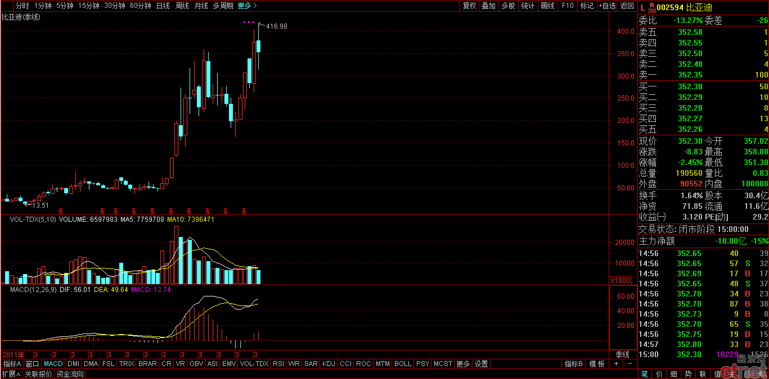Open the 季线 period selector below the chart
769x379 pixels.
tap(622, 355)
